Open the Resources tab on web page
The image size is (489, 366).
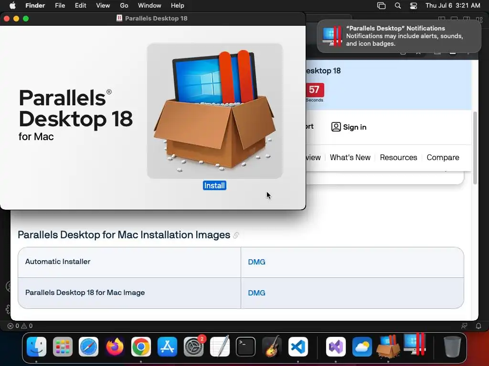[398, 157]
